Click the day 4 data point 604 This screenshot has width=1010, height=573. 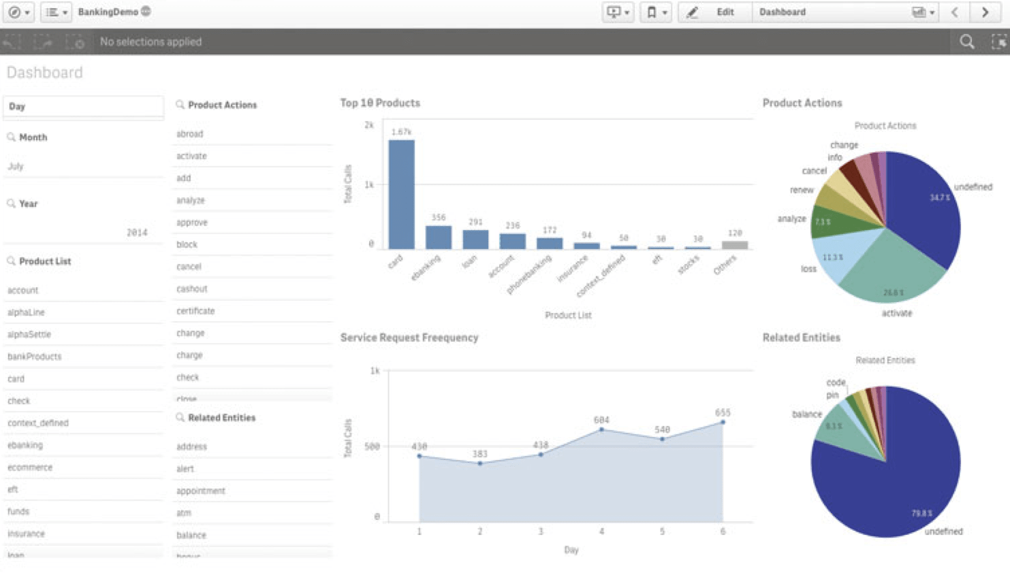(x=601, y=430)
